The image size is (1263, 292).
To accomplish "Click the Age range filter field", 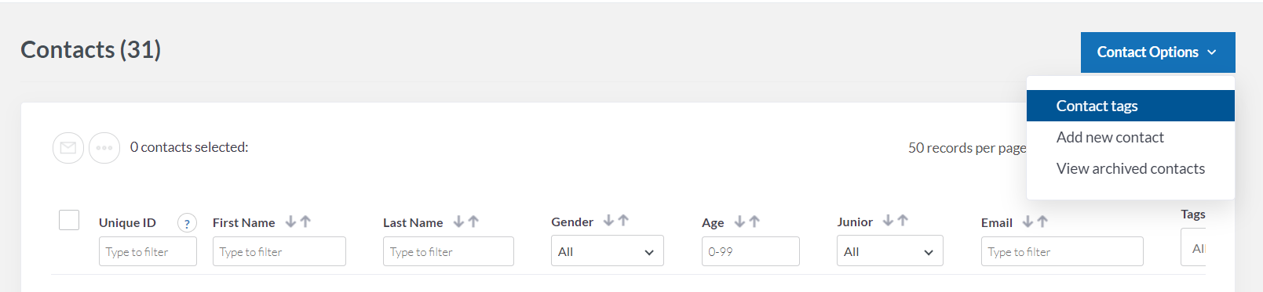I will tap(750, 251).
